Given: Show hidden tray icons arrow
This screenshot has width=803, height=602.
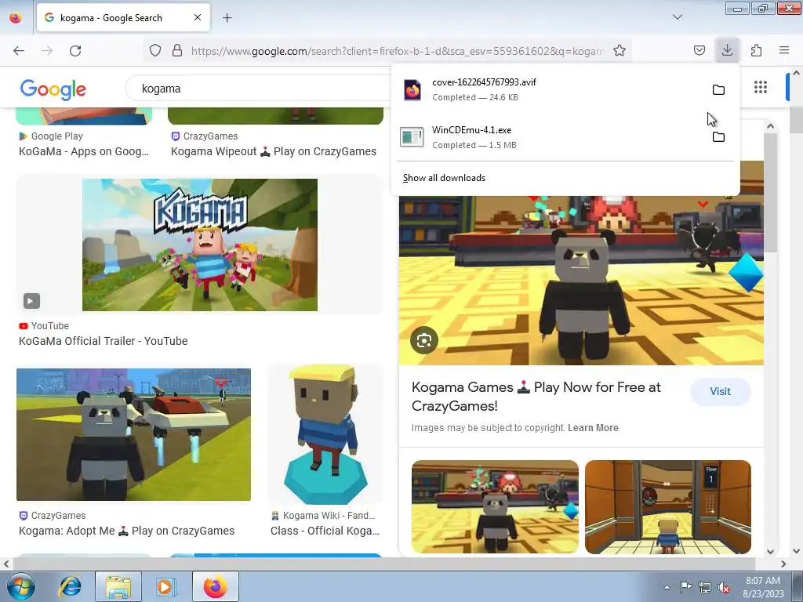Looking at the screenshot, I should (667, 587).
